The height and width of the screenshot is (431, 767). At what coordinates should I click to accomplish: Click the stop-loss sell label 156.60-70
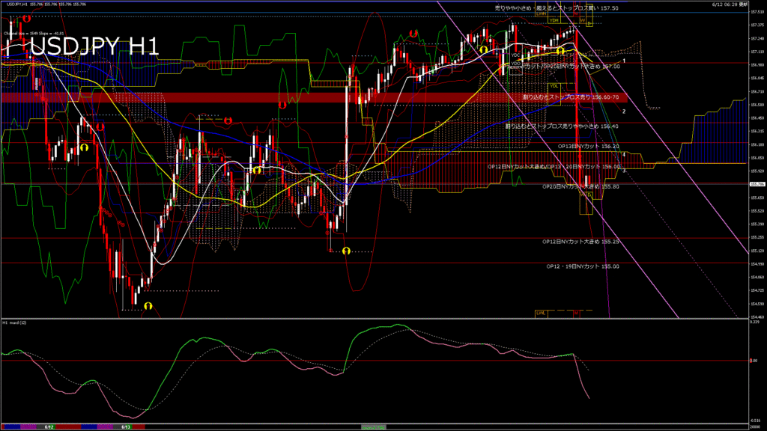(x=570, y=97)
